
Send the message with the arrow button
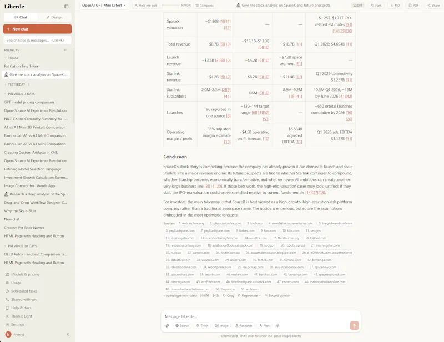[x=354, y=325]
